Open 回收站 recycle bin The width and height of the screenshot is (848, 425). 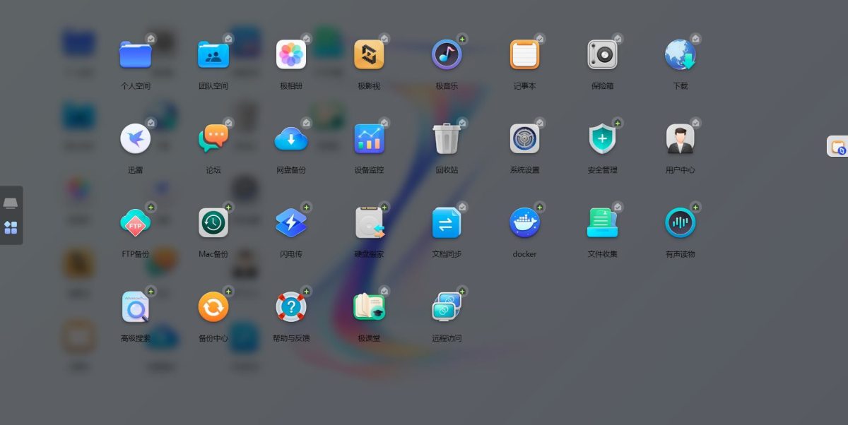(447, 138)
